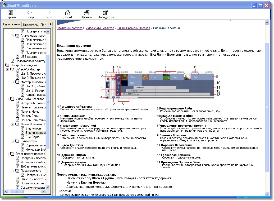Click the book icon beside Старт нового проекта
The width and height of the screenshot is (274, 201).
tap(12, 154)
